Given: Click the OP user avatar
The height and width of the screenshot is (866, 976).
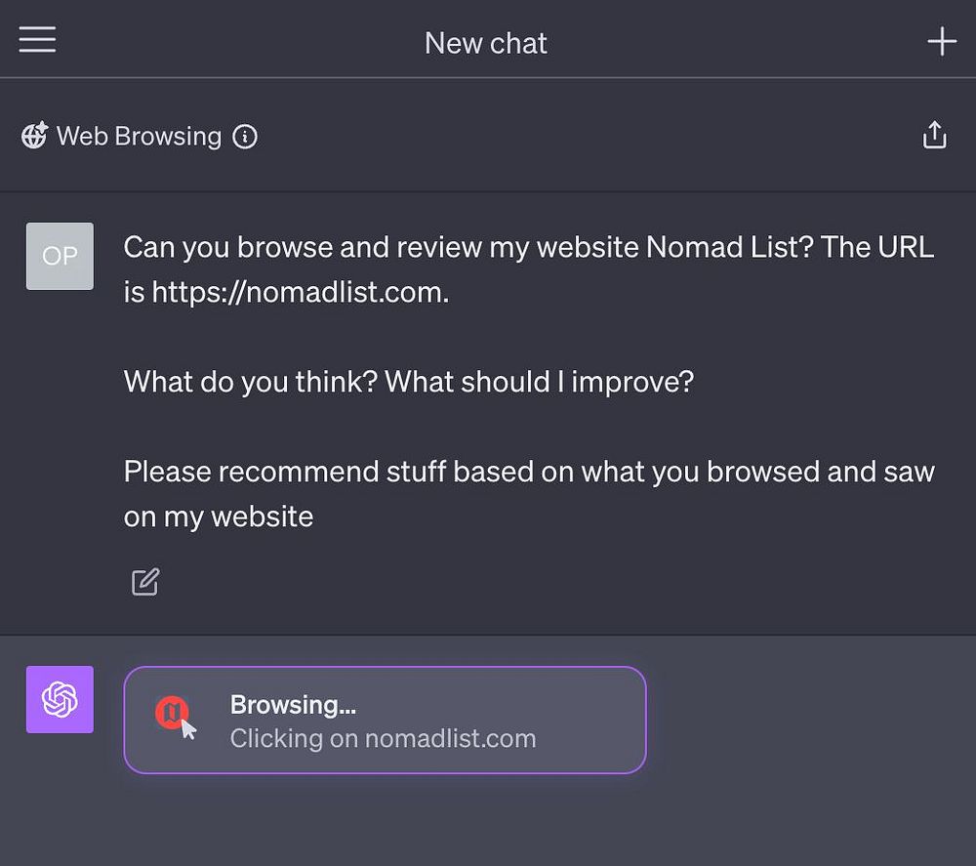Looking at the screenshot, I should 60,256.
